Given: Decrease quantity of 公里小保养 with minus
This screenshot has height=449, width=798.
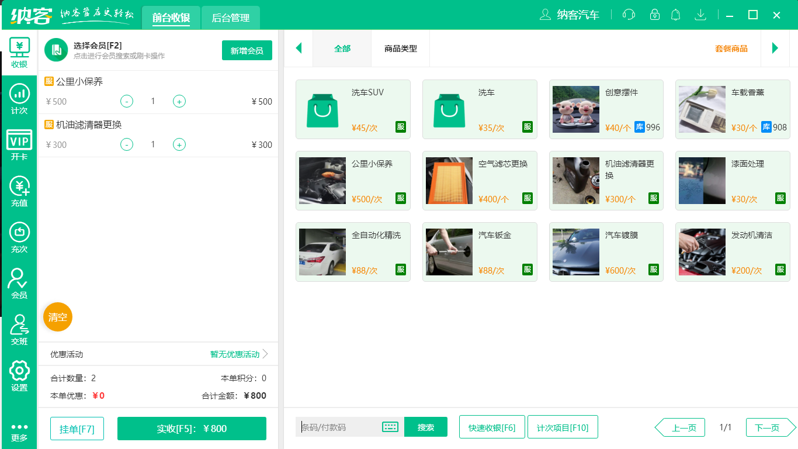Looking at the screenshot, I should [x=127, y=101].
